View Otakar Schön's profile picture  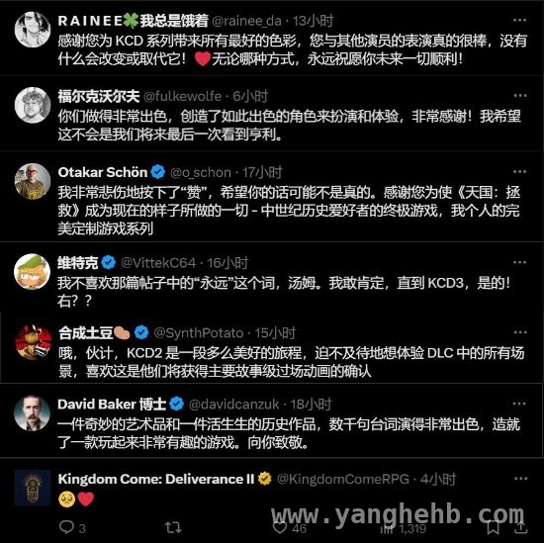[33, 181]
